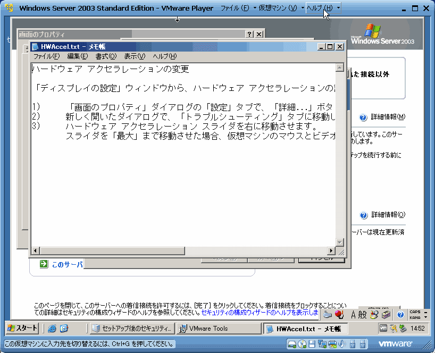Open the hard disk device icon in VMware status bar
The height and width of the screenshot is (353, 435).
click(292, 344)
